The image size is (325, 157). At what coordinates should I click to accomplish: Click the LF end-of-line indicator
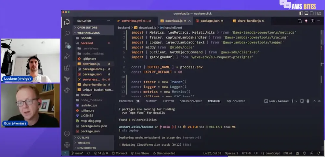click(256, 153)
